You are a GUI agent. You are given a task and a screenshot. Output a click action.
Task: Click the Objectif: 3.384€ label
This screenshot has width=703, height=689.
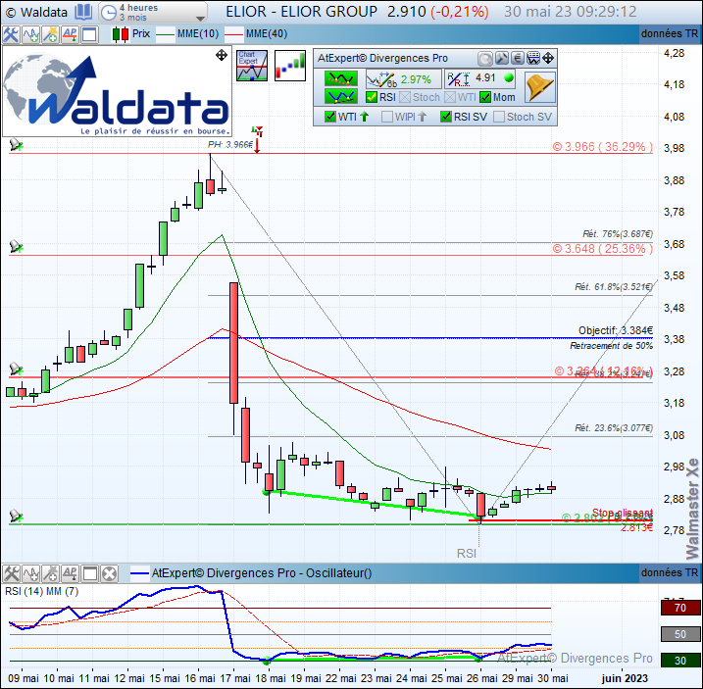click(x=615, y=331)
